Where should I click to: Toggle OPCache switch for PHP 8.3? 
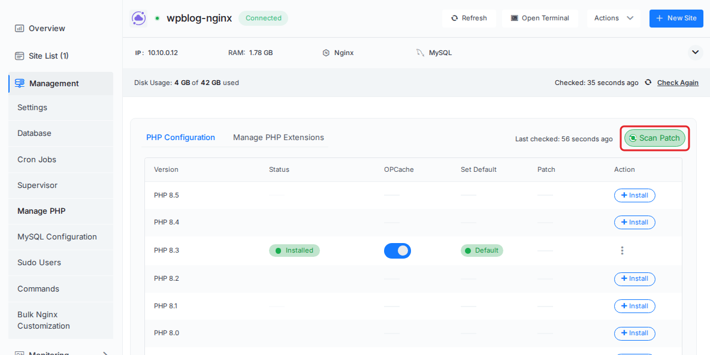pos(398,250)
